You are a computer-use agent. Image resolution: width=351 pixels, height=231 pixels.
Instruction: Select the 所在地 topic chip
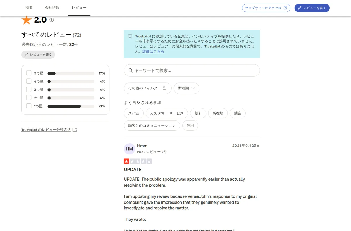pos(218,113)
